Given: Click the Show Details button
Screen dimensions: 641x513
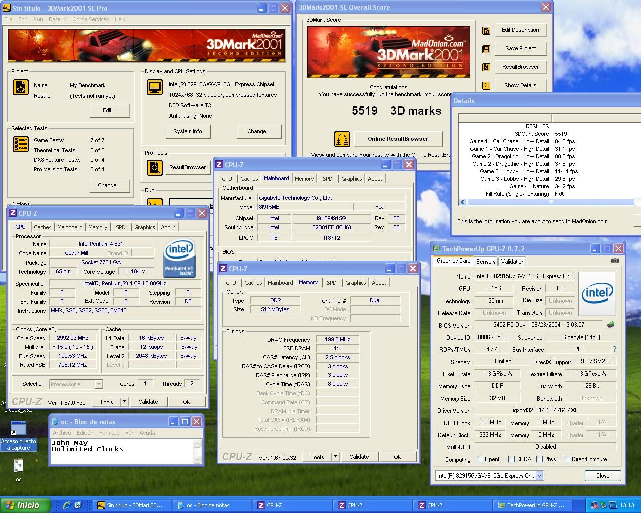Looking at the screenshot, I should (x=520, y=85).
